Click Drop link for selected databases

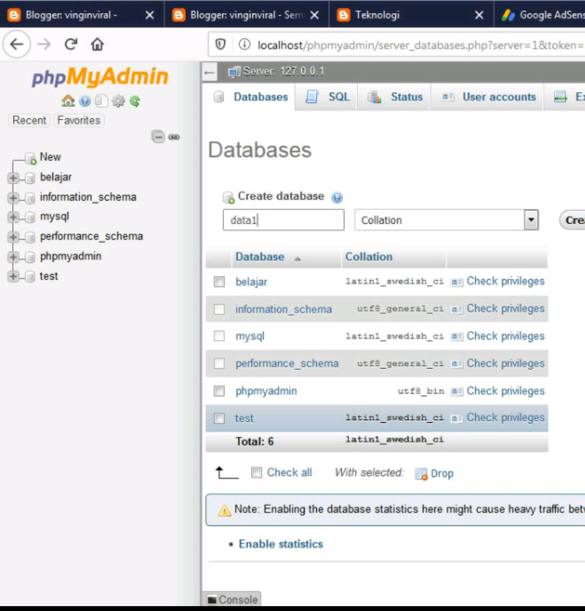point(442,473)
